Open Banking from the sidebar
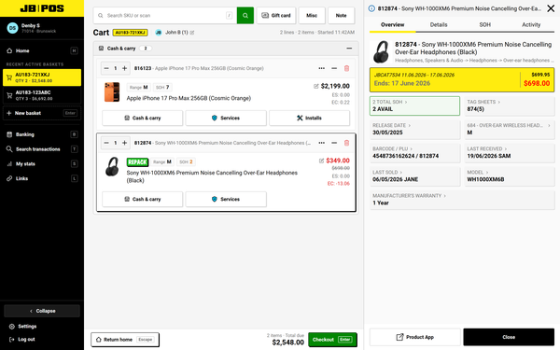 click(x=42, y=134)
